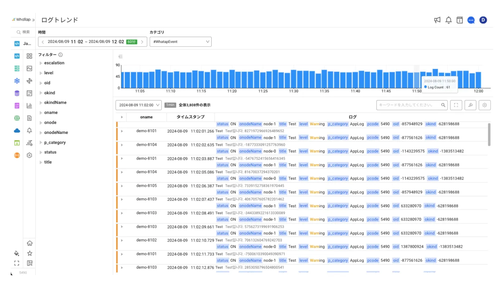504x288 pixels.
Task: Click demo-8102 oname cell
Action: [x=147, y=240]
